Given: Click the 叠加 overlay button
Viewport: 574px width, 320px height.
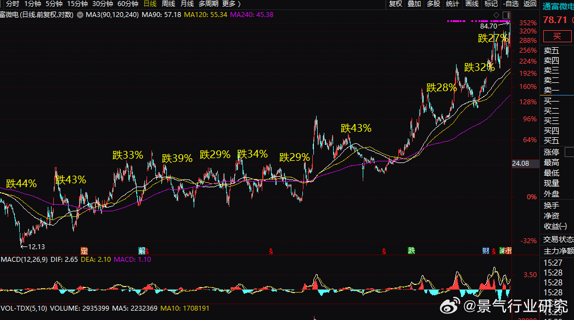Looking at the screenshot, I should [x=414, y=4].
